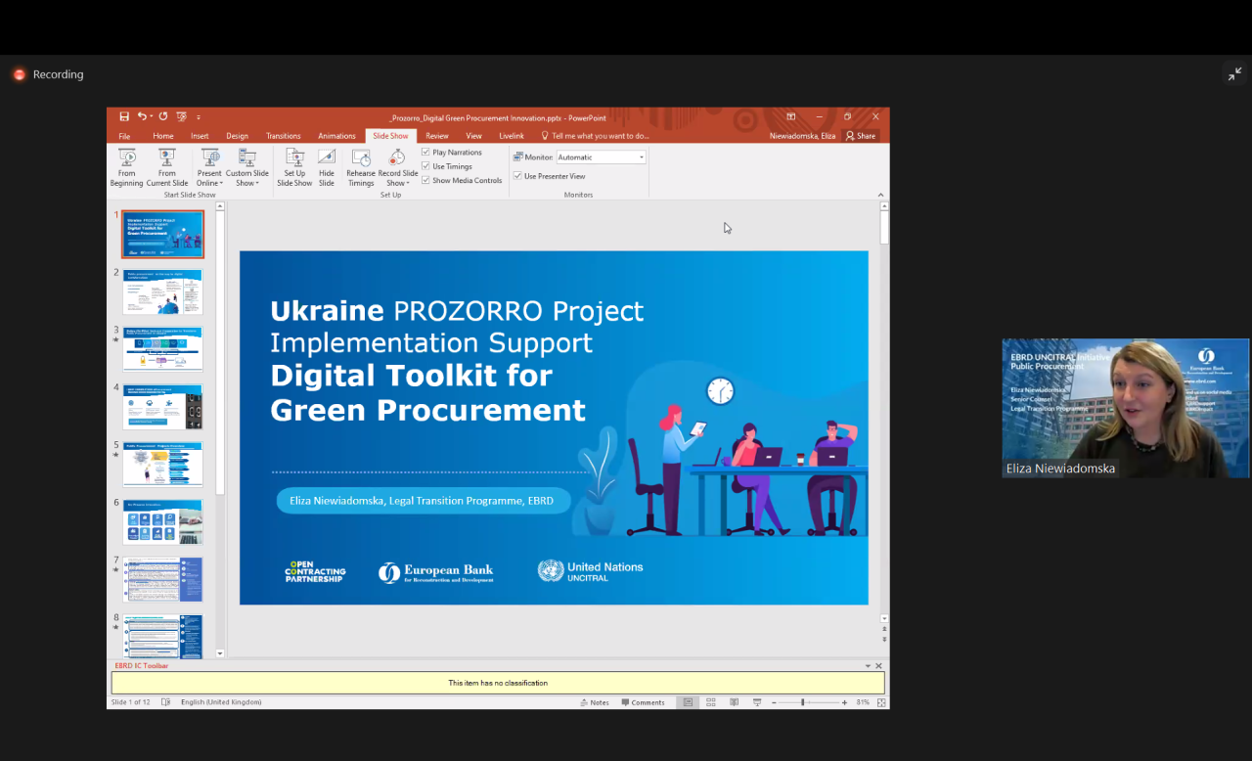Open the File tab
The height and width of the screenshot is (761, 1252).
click(124, 136)
